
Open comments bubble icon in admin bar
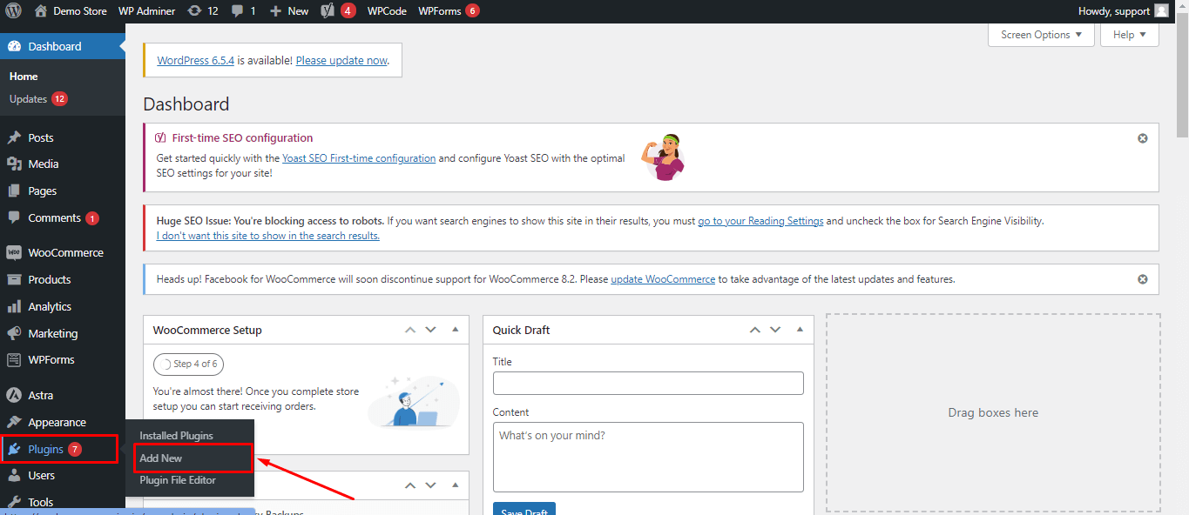point(238,11)
